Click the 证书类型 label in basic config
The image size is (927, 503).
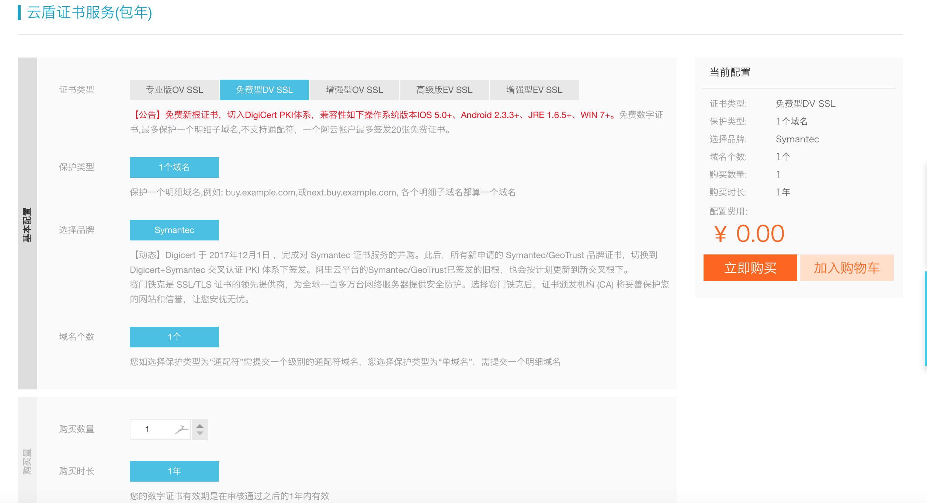[x=77, y=90]
